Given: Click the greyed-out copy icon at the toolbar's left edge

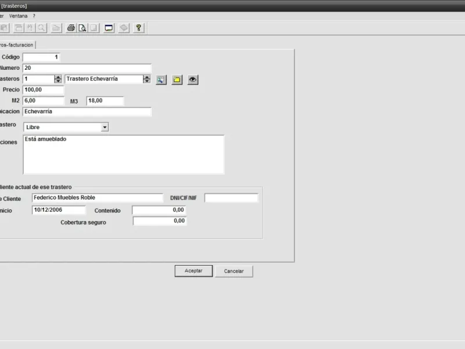Looking at the screenshot, I should tap(4, 28).
